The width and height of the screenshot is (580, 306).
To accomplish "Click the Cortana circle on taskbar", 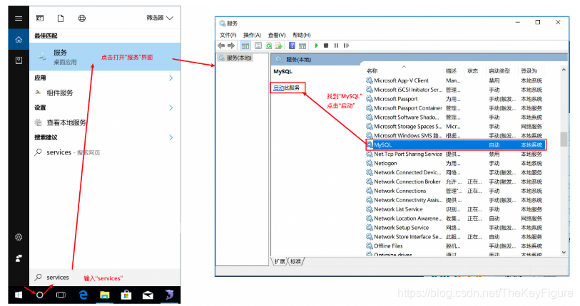I will [x=39, y=295].
